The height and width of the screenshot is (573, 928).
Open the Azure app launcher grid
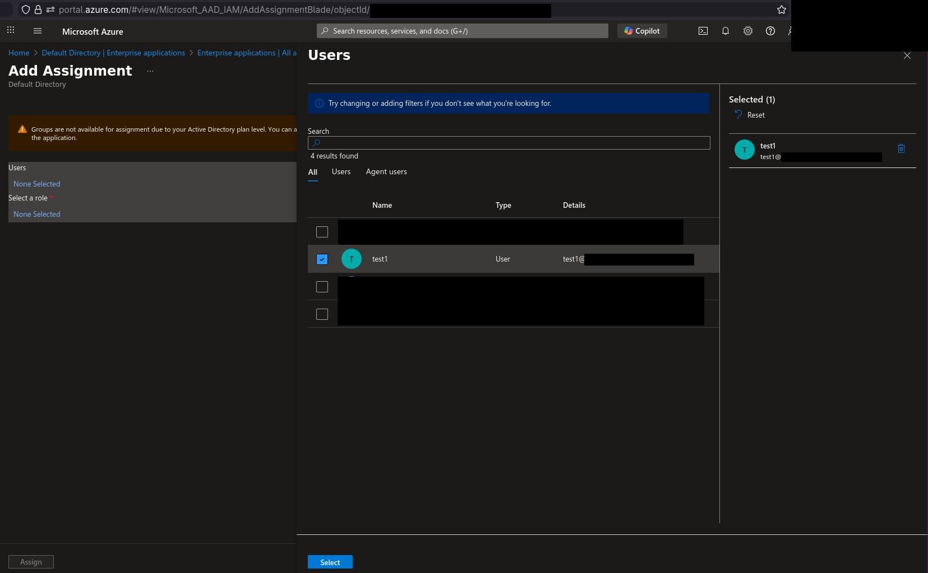10,30
